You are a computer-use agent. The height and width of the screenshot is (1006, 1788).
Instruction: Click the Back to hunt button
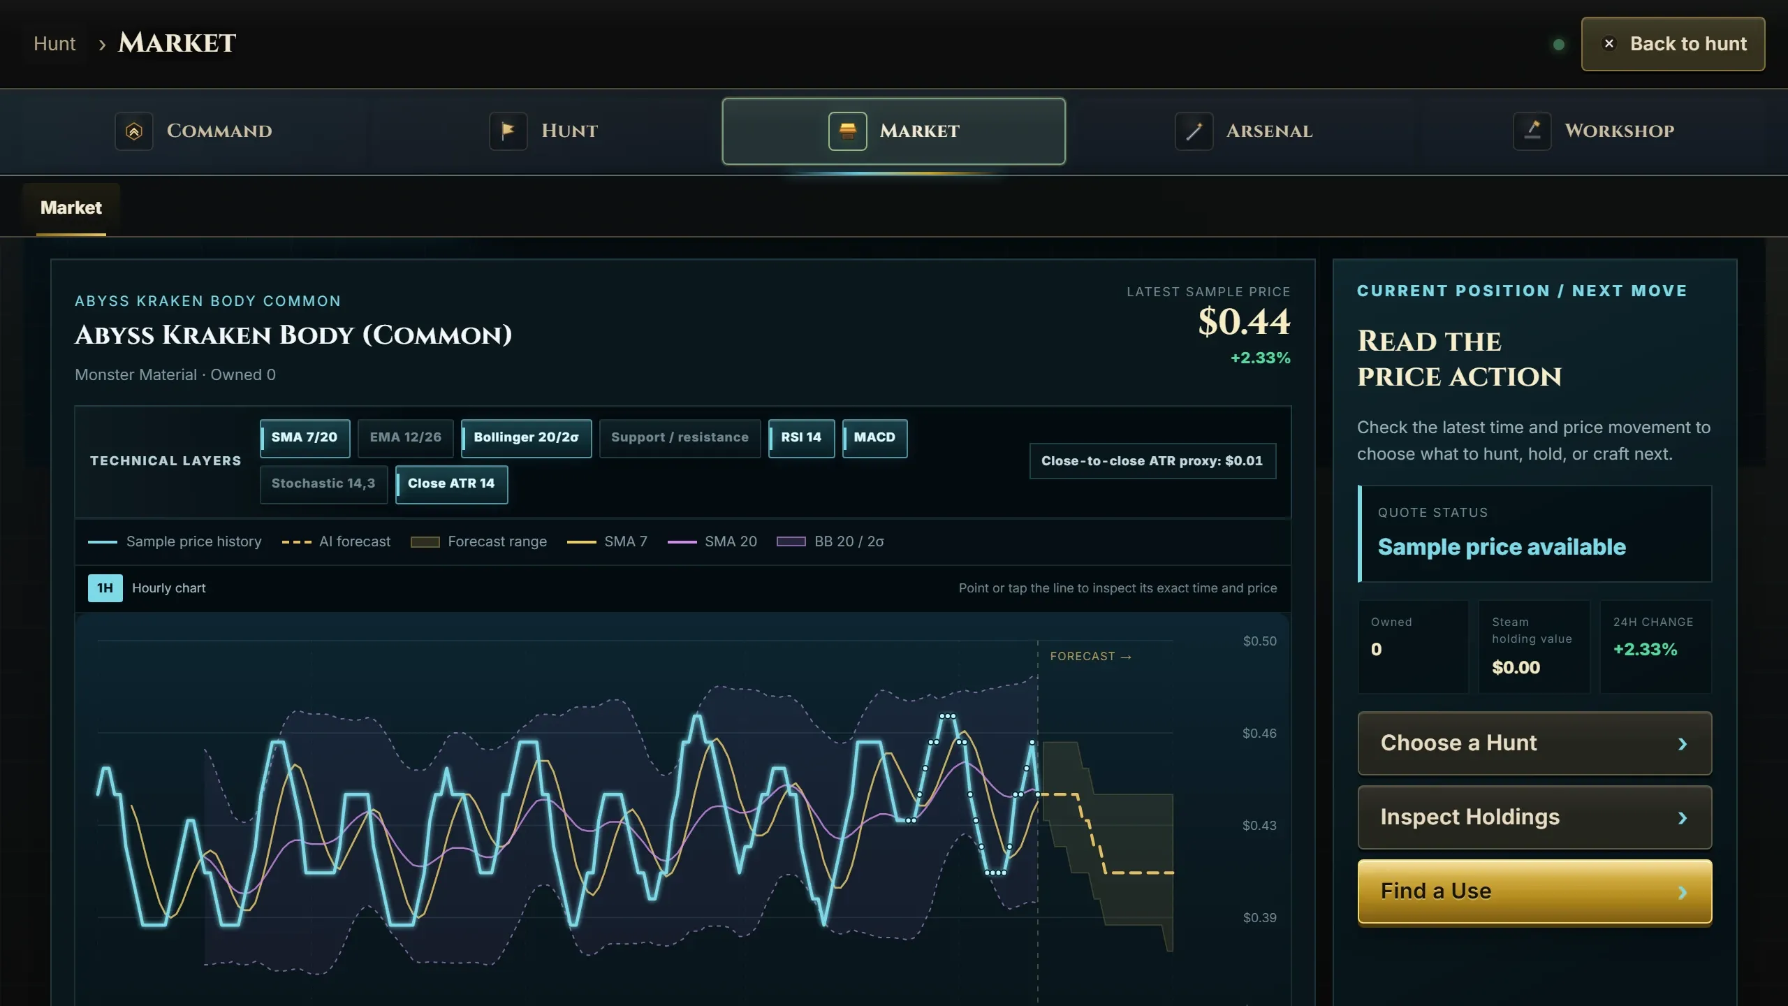(x=1673, y=43)
